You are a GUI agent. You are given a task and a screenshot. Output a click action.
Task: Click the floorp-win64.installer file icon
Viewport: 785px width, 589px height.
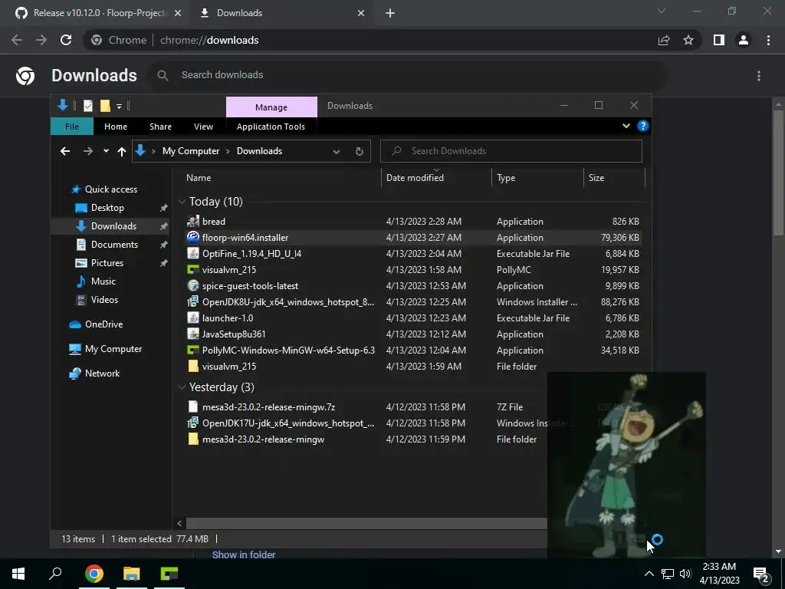tap(192, 237)
